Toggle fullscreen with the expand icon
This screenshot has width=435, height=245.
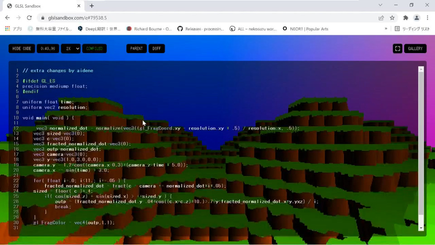397,49
